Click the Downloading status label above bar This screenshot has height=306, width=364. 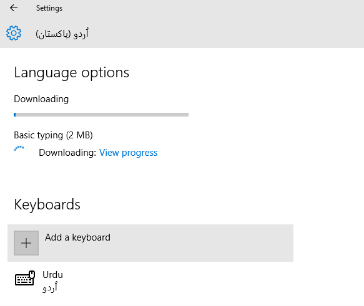(x=41, y=99)
